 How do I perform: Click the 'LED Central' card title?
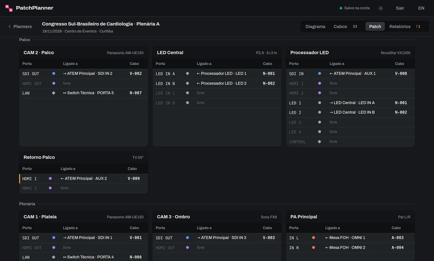pyautogui.click(x=170, y=52)
